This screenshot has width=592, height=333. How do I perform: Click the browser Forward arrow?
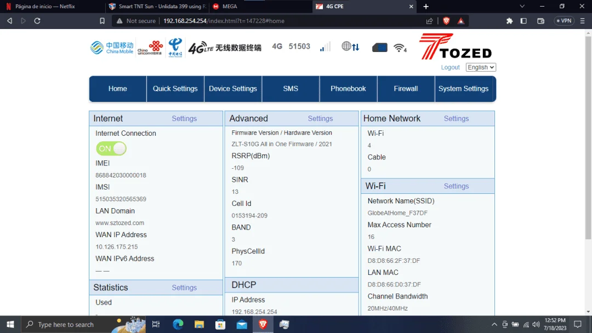point(24,21)
